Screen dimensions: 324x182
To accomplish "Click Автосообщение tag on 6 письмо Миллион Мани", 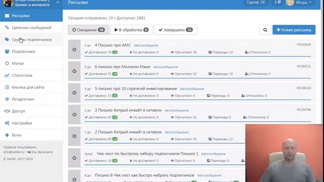I will tap(166, 67).
